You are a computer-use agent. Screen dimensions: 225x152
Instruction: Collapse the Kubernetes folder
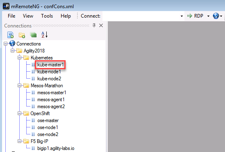19,58
